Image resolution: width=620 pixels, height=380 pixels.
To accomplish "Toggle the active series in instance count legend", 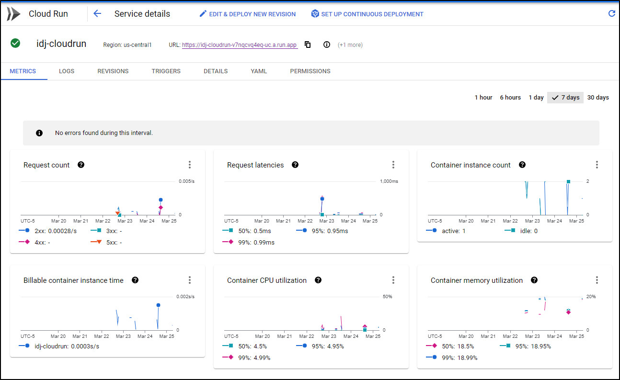I will pos(446,231).
